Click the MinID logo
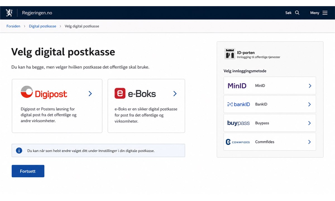Viewport: 335px width, 201px height. 237,86
